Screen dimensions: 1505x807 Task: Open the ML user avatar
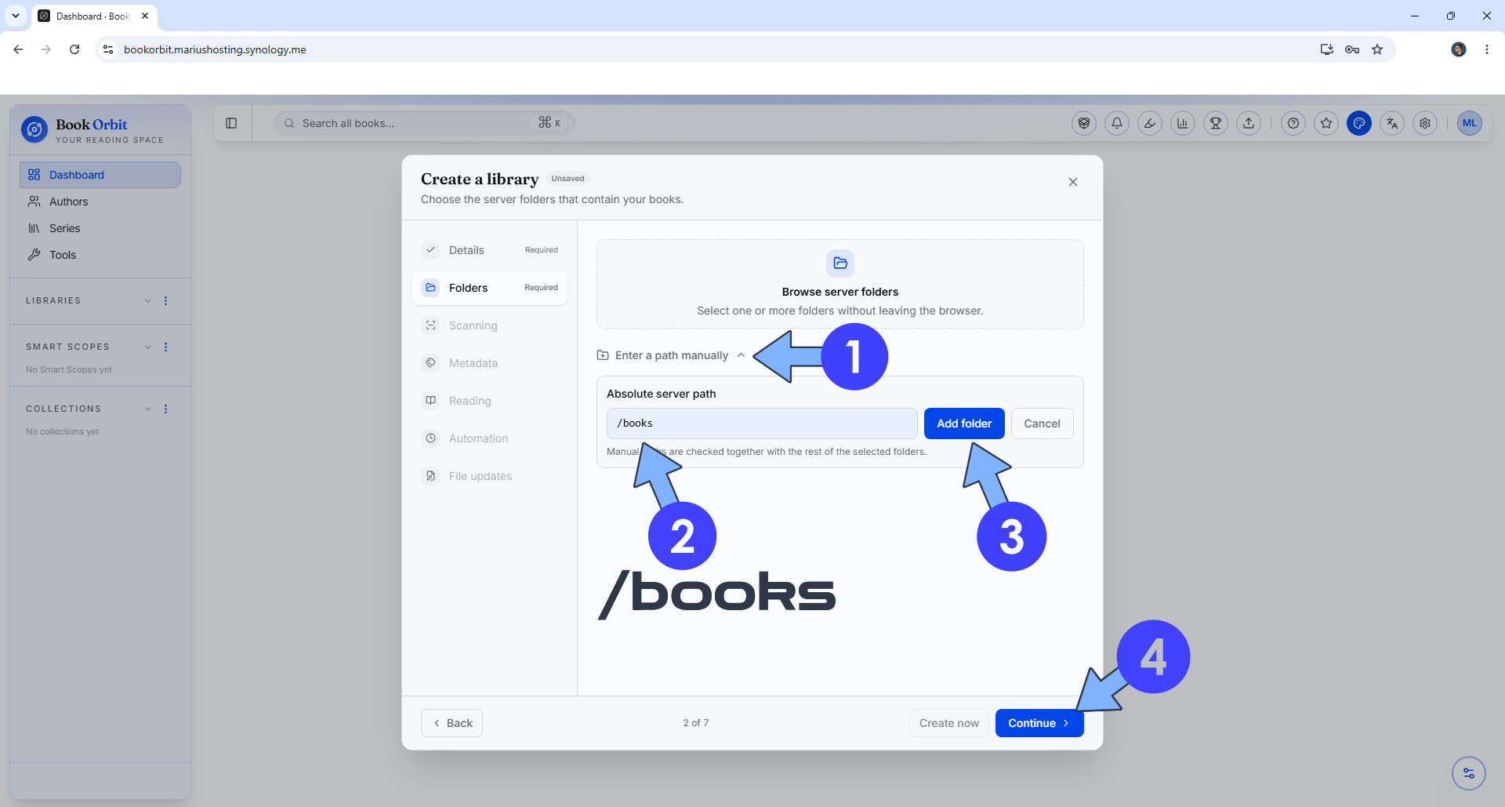pos(1470,123)
